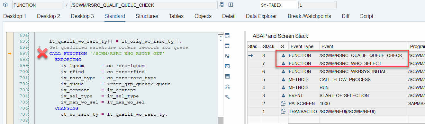Click the FUNCTION type field
The width and height of the screenshot is (425, 124).
[x=38, y=5]
